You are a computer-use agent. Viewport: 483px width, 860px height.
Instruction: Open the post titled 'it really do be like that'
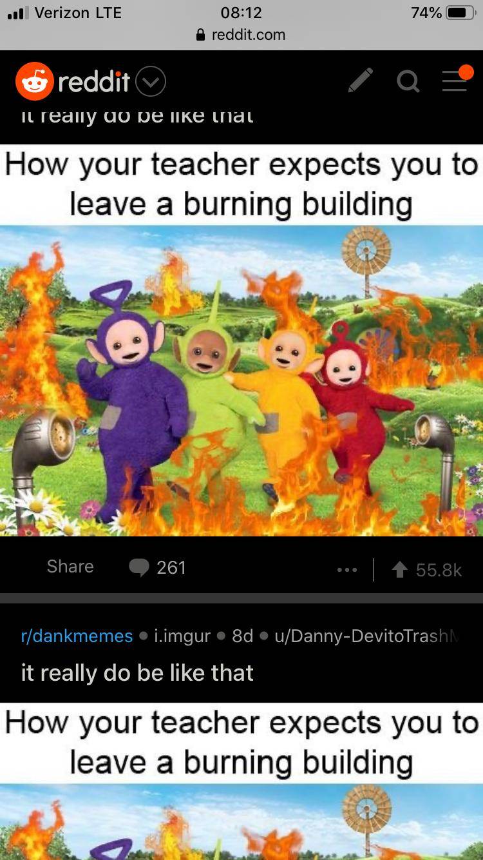pyautogui.click(x=137, y=672)
